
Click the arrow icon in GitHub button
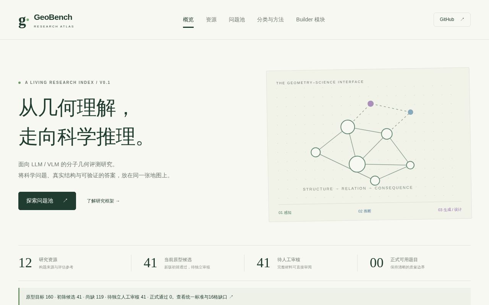462,19
